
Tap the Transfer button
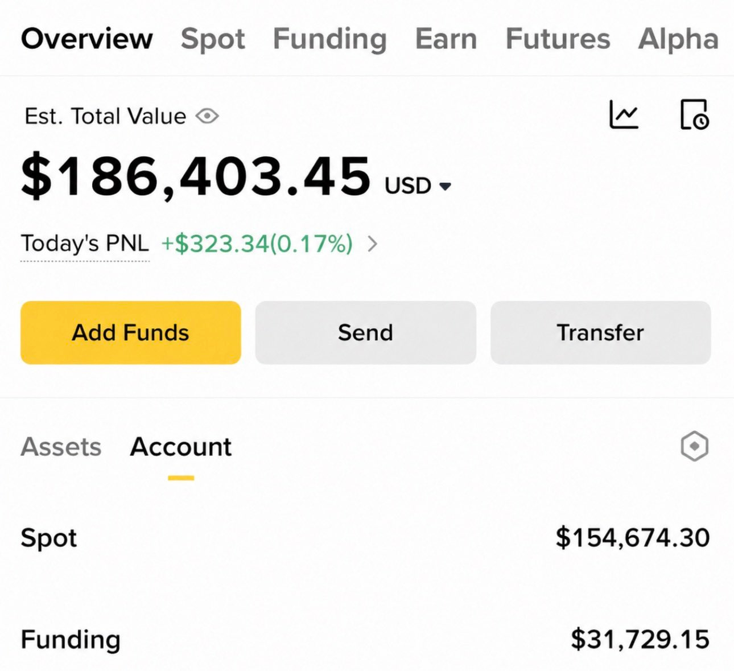click(x=600, y=332)
